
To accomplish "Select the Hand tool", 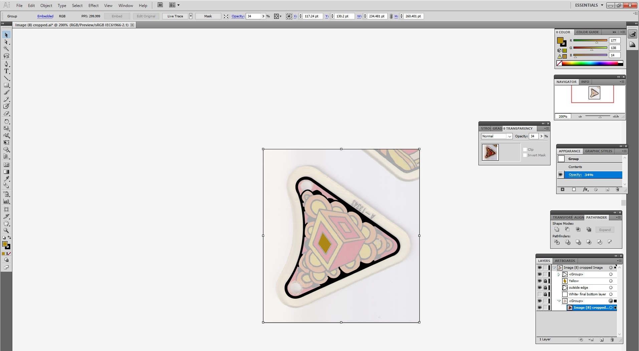I will pyautogui.click(x=6, y=223).
